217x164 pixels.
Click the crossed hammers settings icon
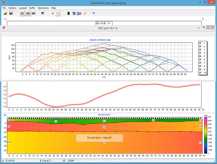tap(43, 13)
